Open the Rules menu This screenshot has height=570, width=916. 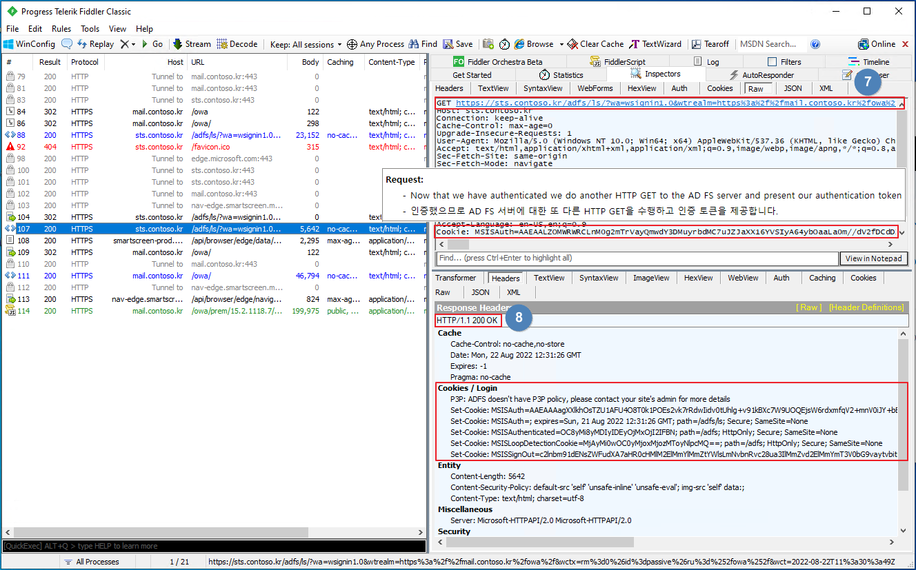pos(61,29)
